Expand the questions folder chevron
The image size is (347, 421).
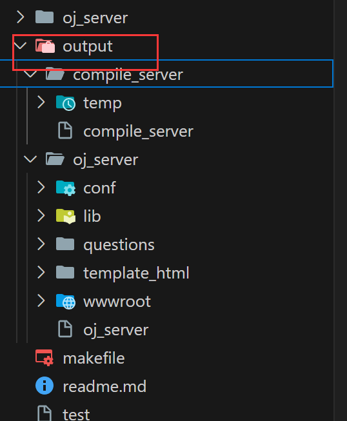tap(41, 244)
